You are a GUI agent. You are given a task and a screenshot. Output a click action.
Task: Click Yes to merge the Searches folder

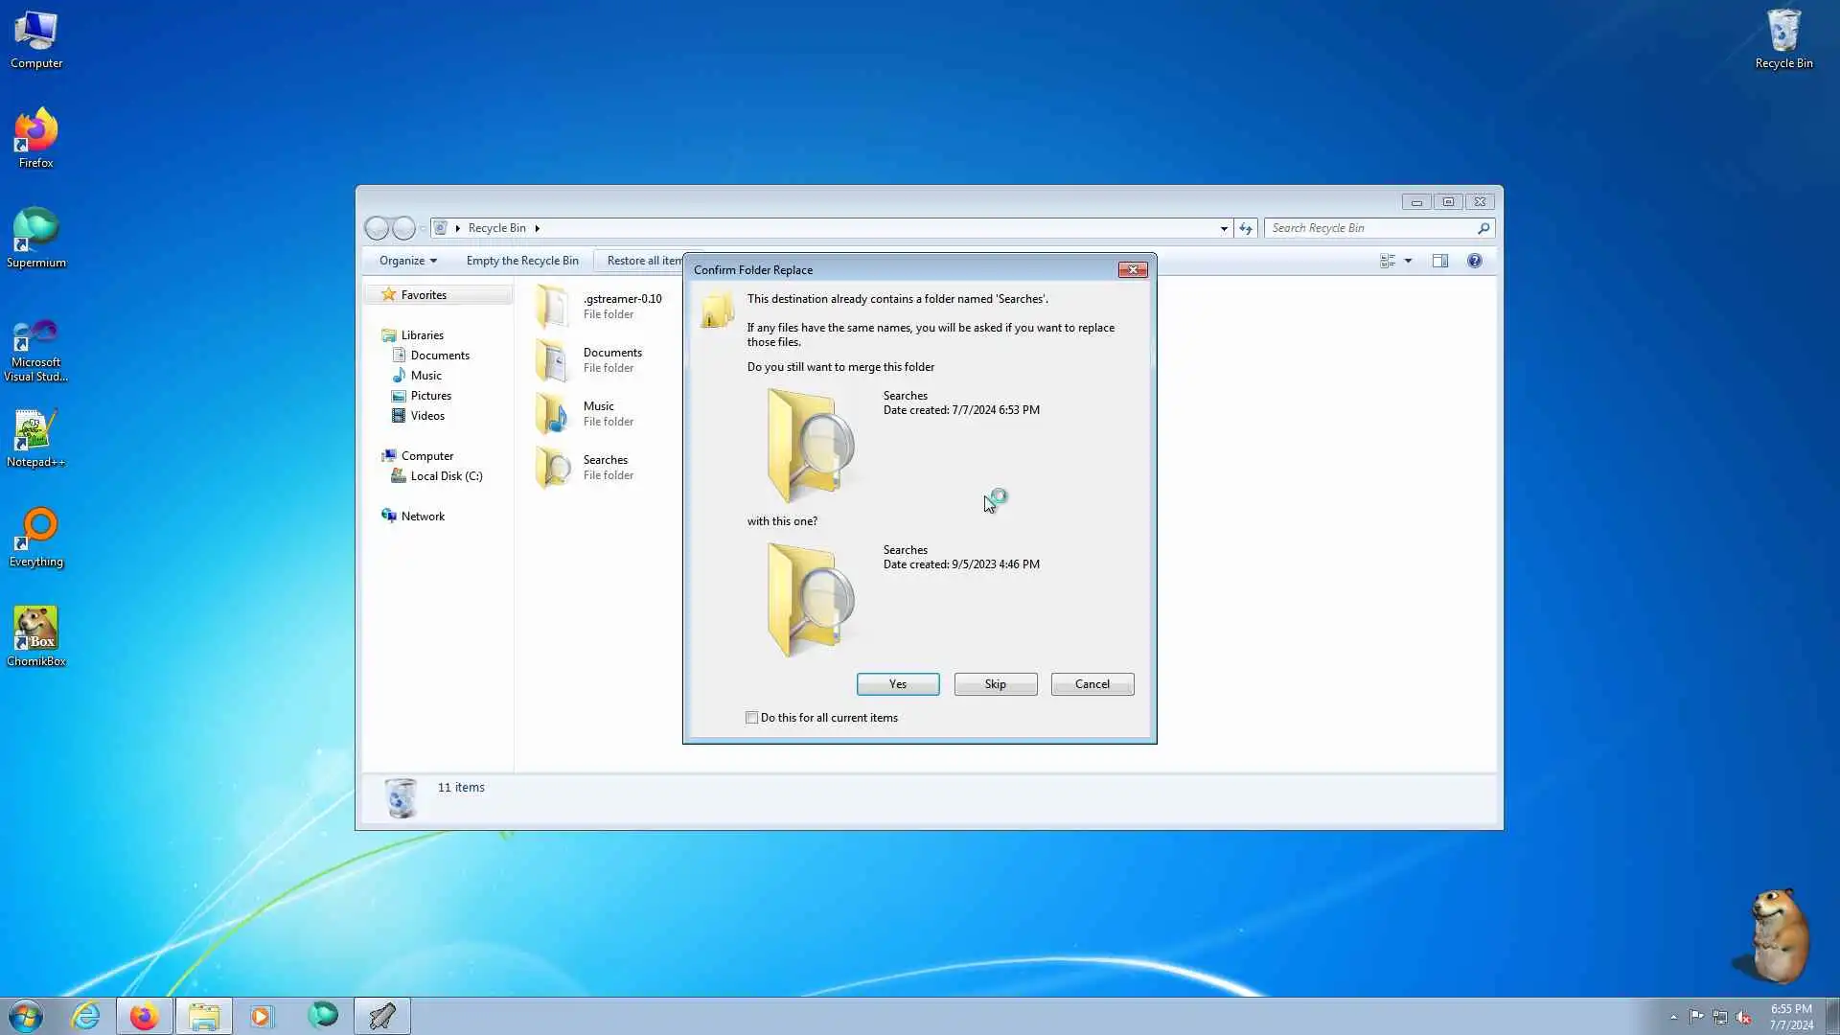click(x=897, y=684)
